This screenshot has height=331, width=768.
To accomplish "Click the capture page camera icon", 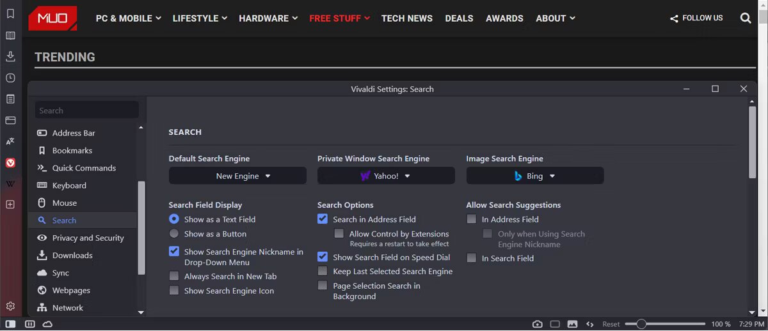I will 538,324.
